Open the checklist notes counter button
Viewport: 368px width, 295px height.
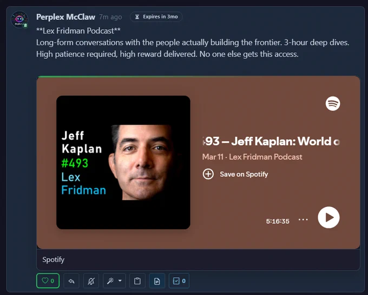click(x=179, y=281)
